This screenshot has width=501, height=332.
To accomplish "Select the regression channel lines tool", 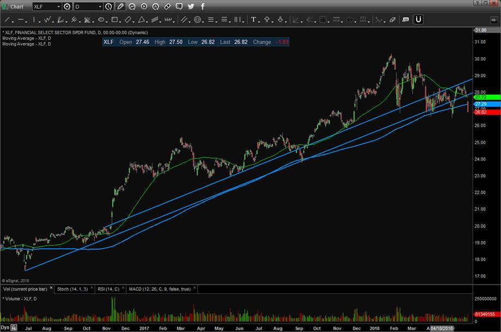I will (155, 20).
